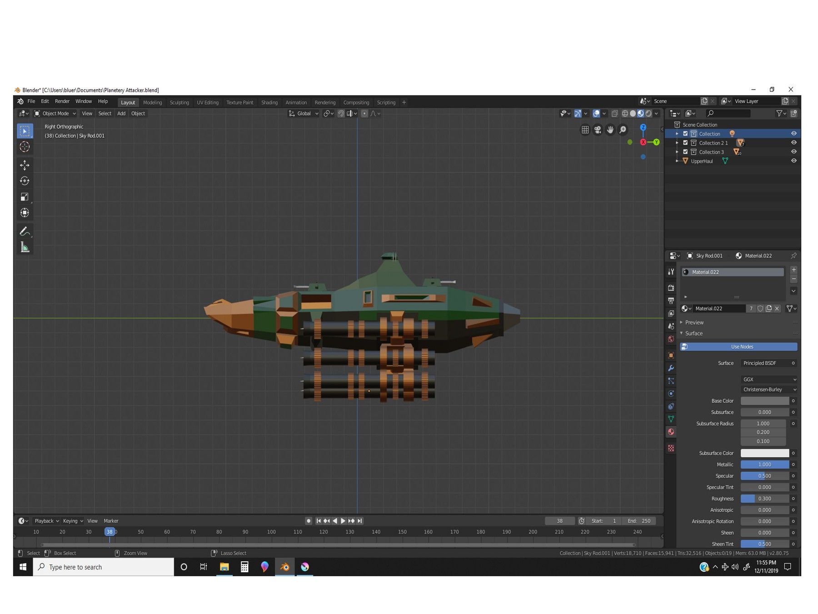Screen dimensions: 818x614
Task: Open the Render menu in the top bar
Action: coord(62,101)
